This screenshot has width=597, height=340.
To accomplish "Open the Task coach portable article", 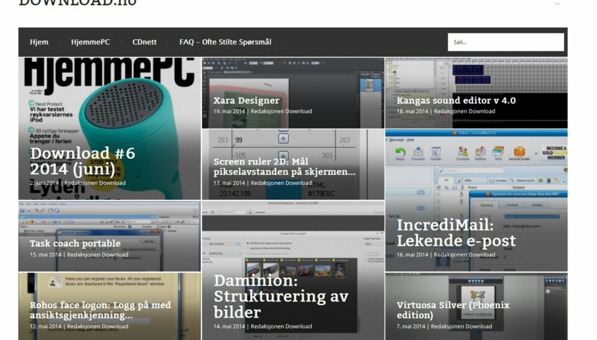I will point(75,243).
